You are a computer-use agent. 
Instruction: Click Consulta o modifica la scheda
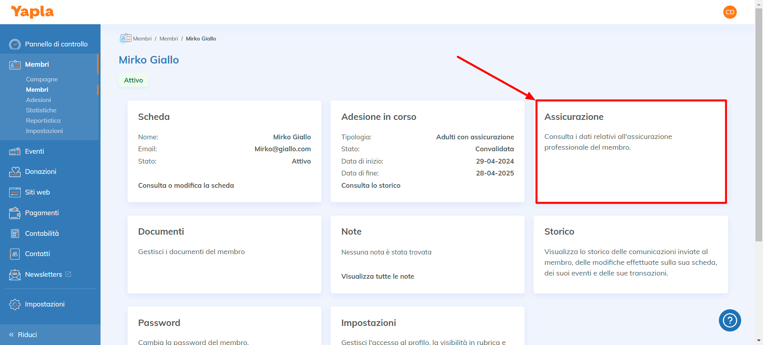click(x=186, y=185)
